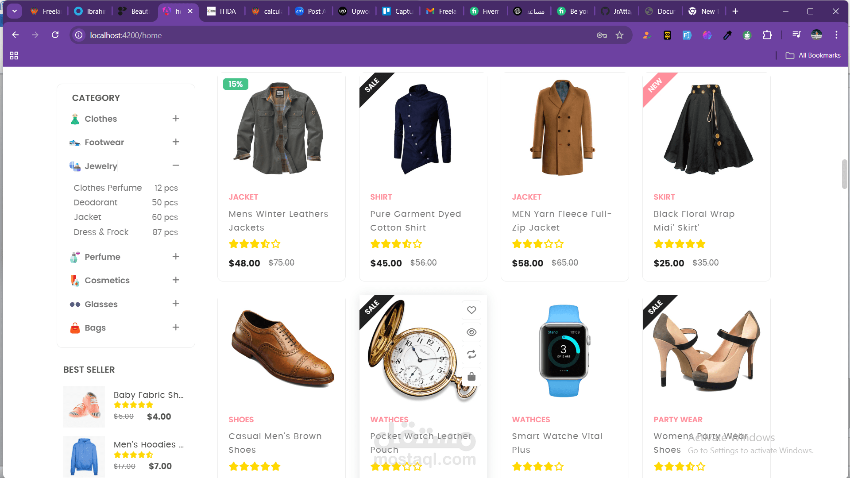Open Baby Fabric Shoes best seller thumbnail
Screen dimensions: 850x478
[84, 406]
